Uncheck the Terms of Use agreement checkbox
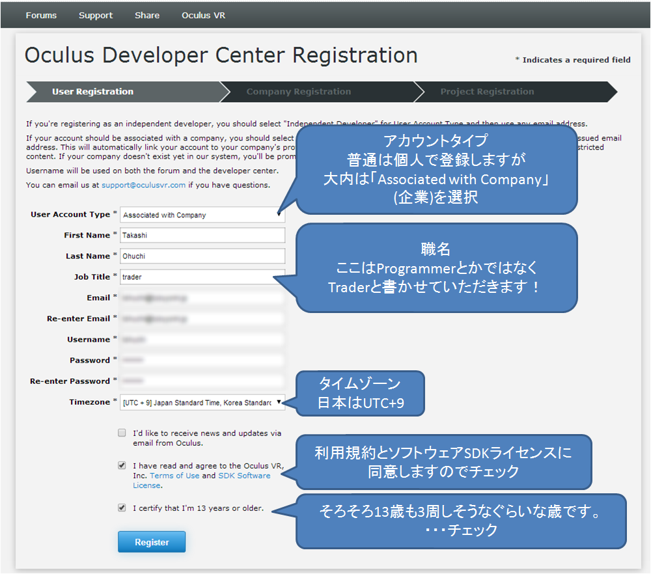Image resolution: width=651 pixels, height=574 pixels. 122,465
